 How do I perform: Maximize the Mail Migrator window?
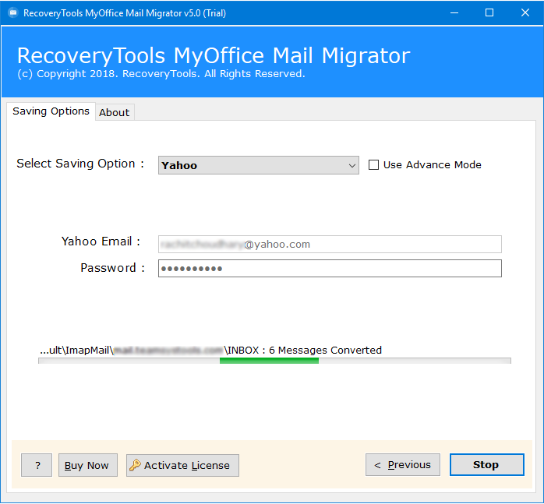489,12
